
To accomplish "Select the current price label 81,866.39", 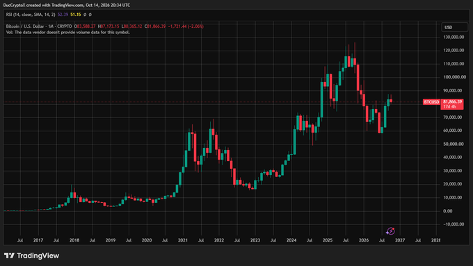I will point(452,102).
